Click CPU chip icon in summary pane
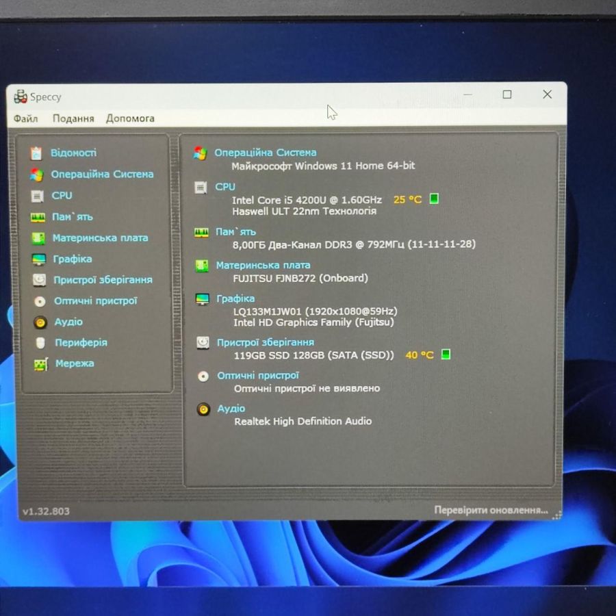Viewport: 616px width, 616px height. 201,188
